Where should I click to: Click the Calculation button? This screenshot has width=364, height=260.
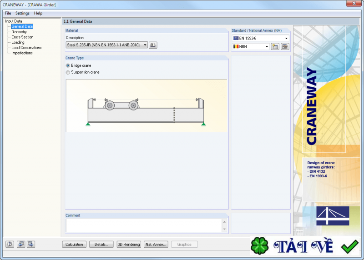[x=74, y=244]
